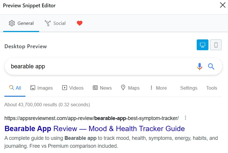Image resolution: width=228 pixels, height=153 pixels.
Task: Open the Images results tab
Action: click(x=42, y=88)
